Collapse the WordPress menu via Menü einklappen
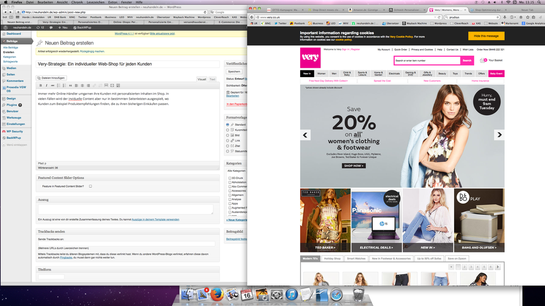Screen dimensions: 545x306 (x=14, y=145)
